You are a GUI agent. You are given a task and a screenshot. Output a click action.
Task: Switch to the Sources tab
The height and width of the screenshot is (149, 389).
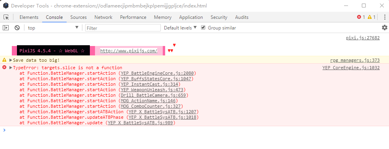point(78,17)
